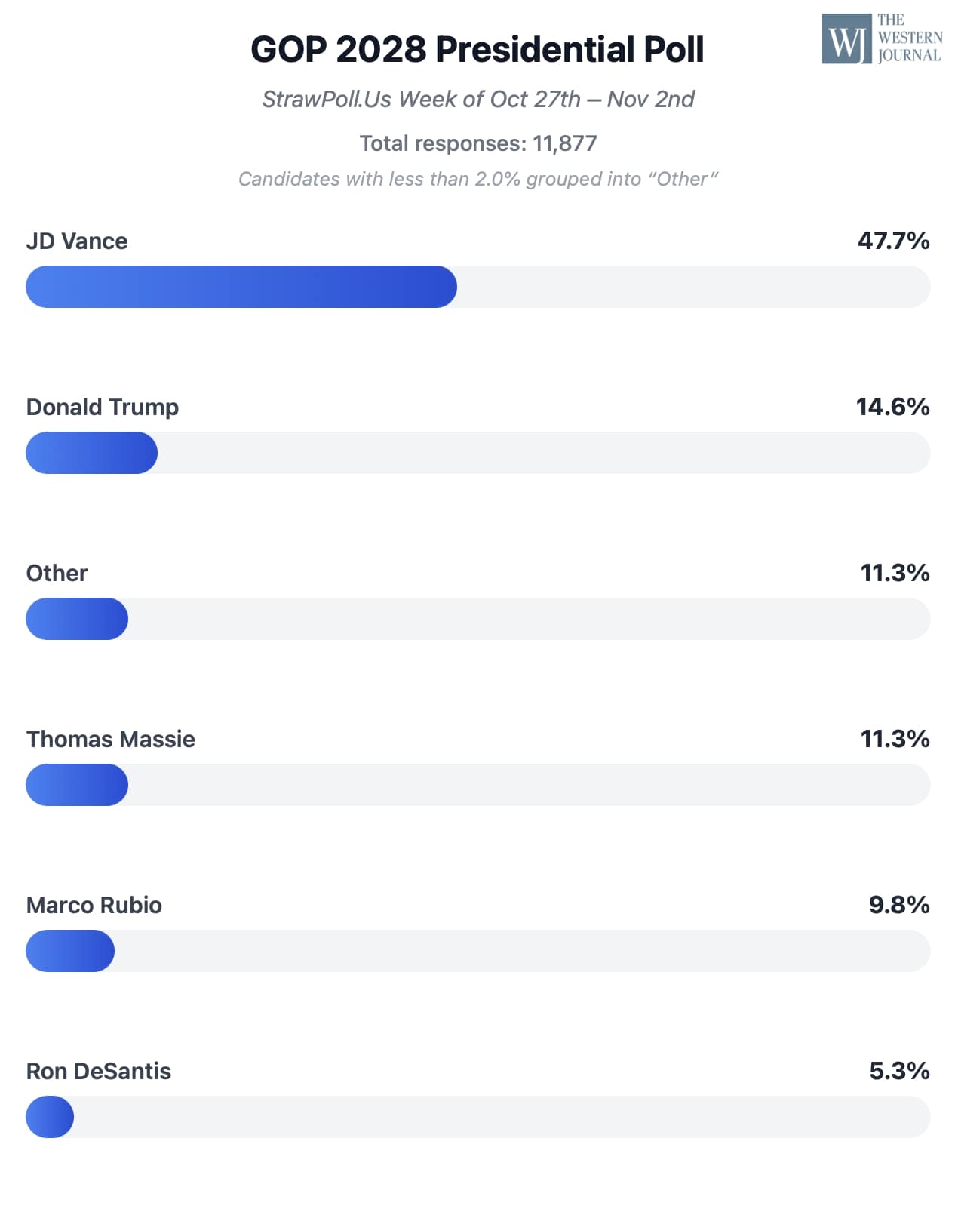Select the Marco Rubio candidate label
The image size is (958, 1209).
94,906
